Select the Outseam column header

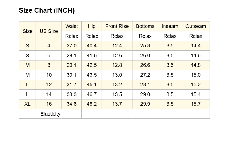(196, 26)
